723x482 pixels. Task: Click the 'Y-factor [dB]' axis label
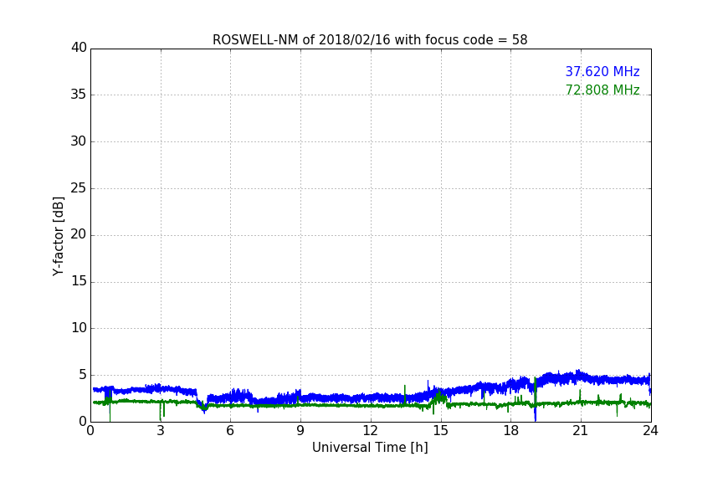tap(58, 236)
